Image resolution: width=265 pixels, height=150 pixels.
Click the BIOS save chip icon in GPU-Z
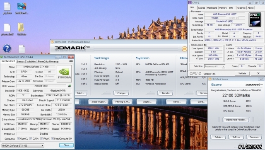pyautogui.click(x=69, y=86)
